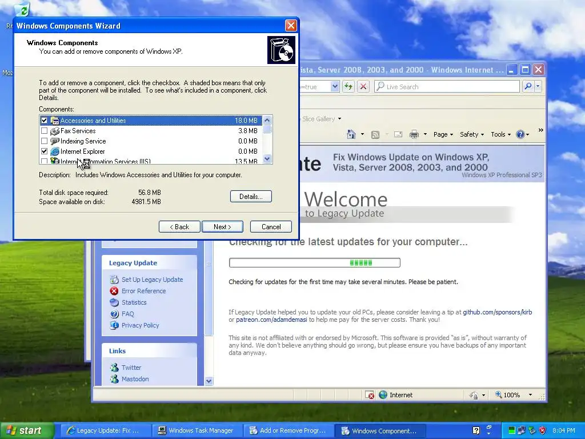Switch to Add or Remove Programs taskbar button
This screenshot has height=439, width=585.
(288, 430)
